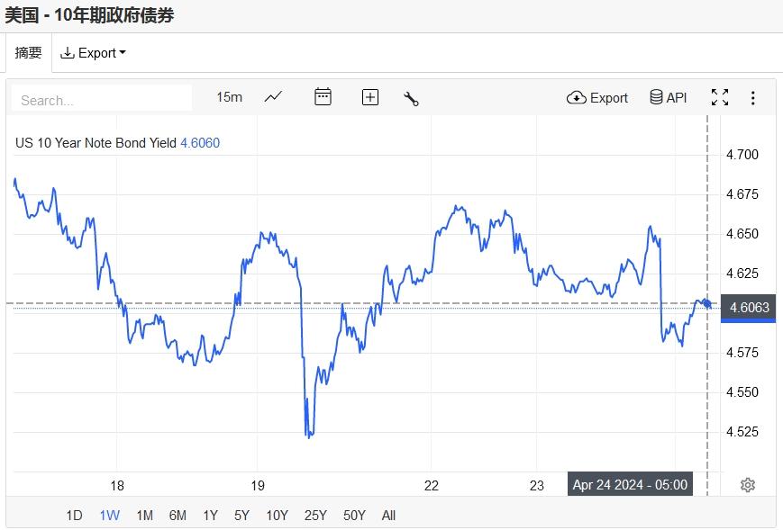Image resolution: width=783 pixels, height=530 pixels.
Task: Click the cloud Export button in toolbar
Action: tap(597, 97)
